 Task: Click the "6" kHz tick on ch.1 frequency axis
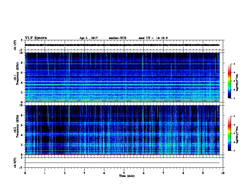(22, 73)
